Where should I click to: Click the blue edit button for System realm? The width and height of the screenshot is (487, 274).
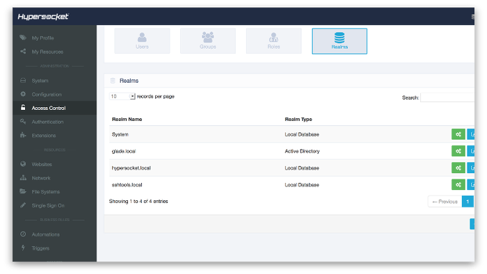pos(471,134)
